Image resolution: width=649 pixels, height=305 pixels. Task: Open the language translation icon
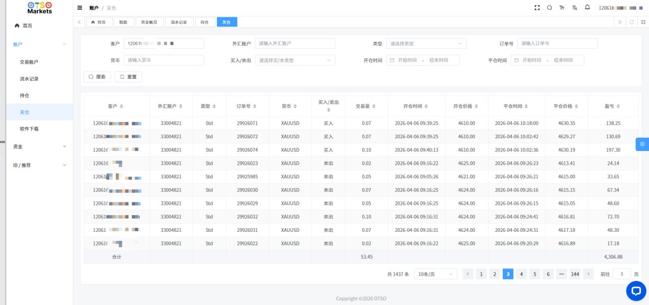575,8
